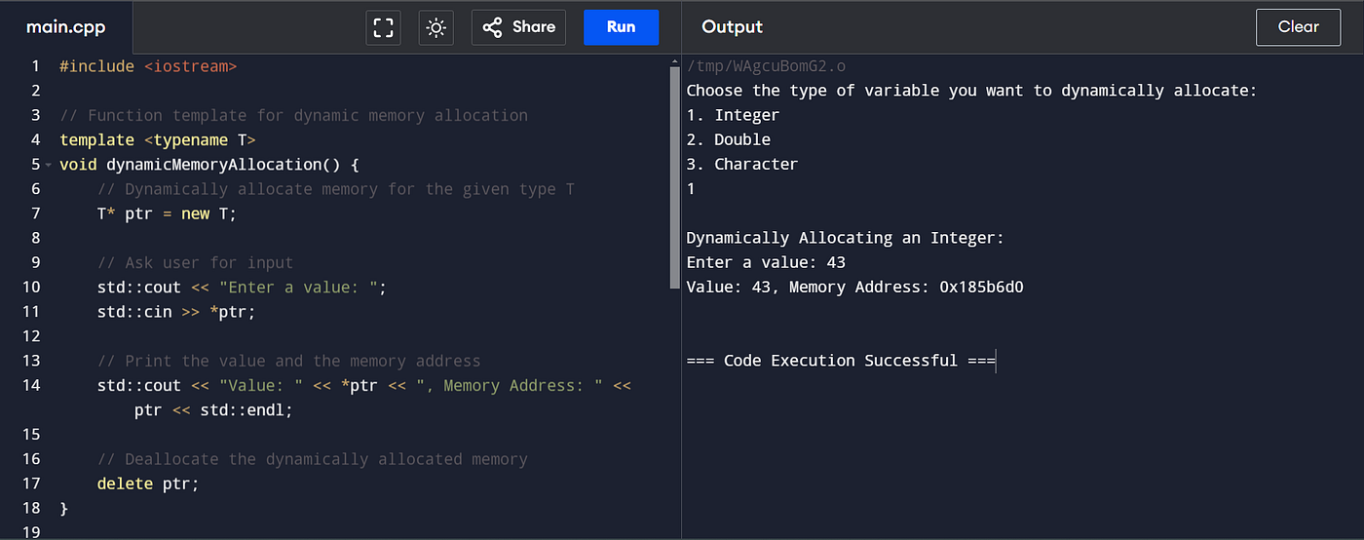Place cursor on 'template <typename T>' line
1364x540 pixels.
[x=157, y=140]
